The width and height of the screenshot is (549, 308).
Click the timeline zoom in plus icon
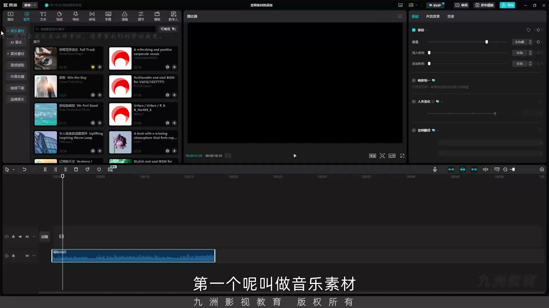542,169
